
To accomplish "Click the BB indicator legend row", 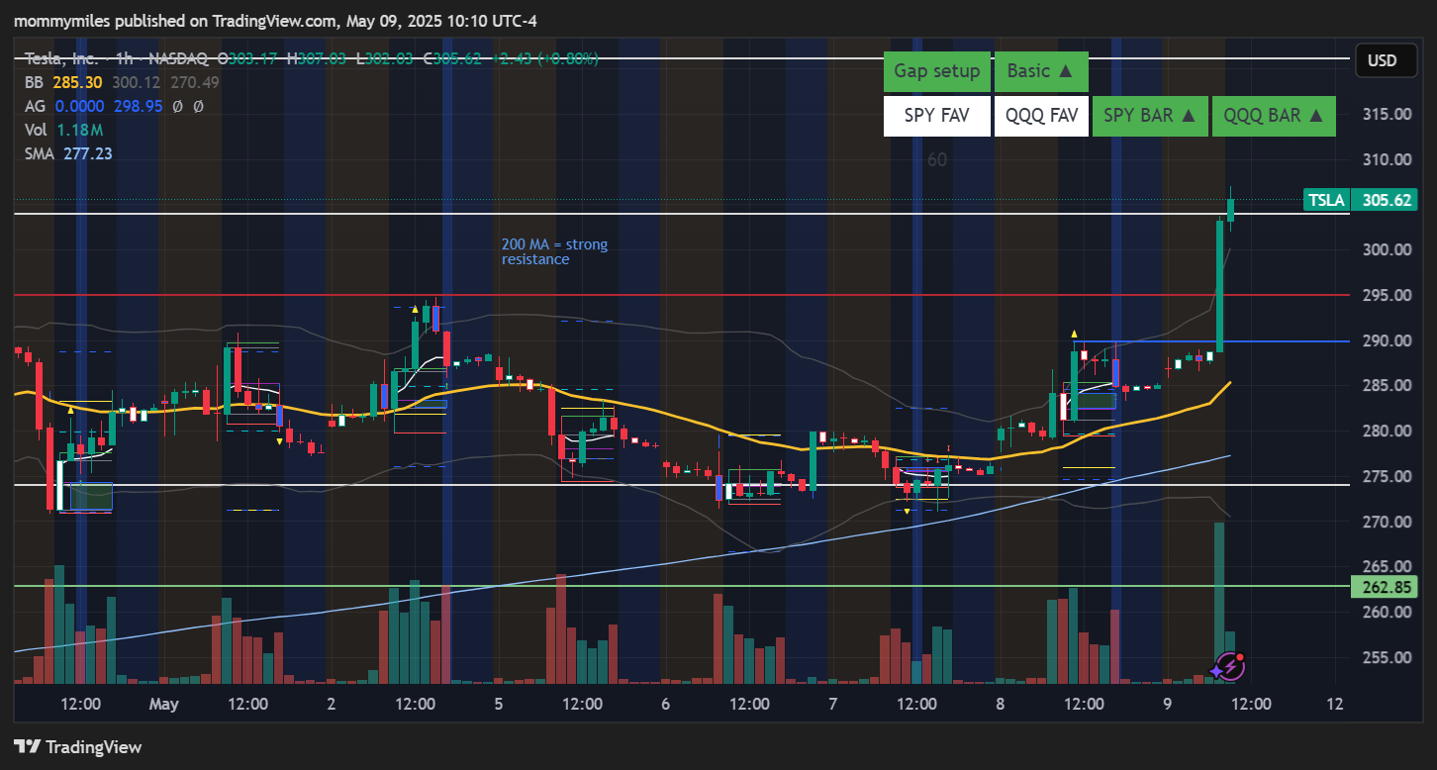I will click(x=123, y=82).
